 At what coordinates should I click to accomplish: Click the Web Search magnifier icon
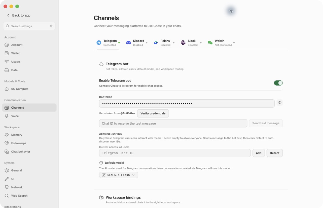[x=7, y=196]
